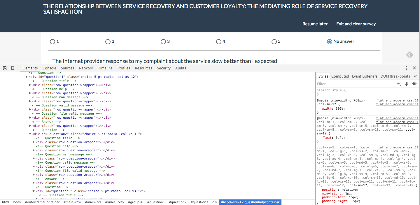Click the edit pencil badge beside survey
Viewport: 420px width, 205px height.
(x=409, y=55)
